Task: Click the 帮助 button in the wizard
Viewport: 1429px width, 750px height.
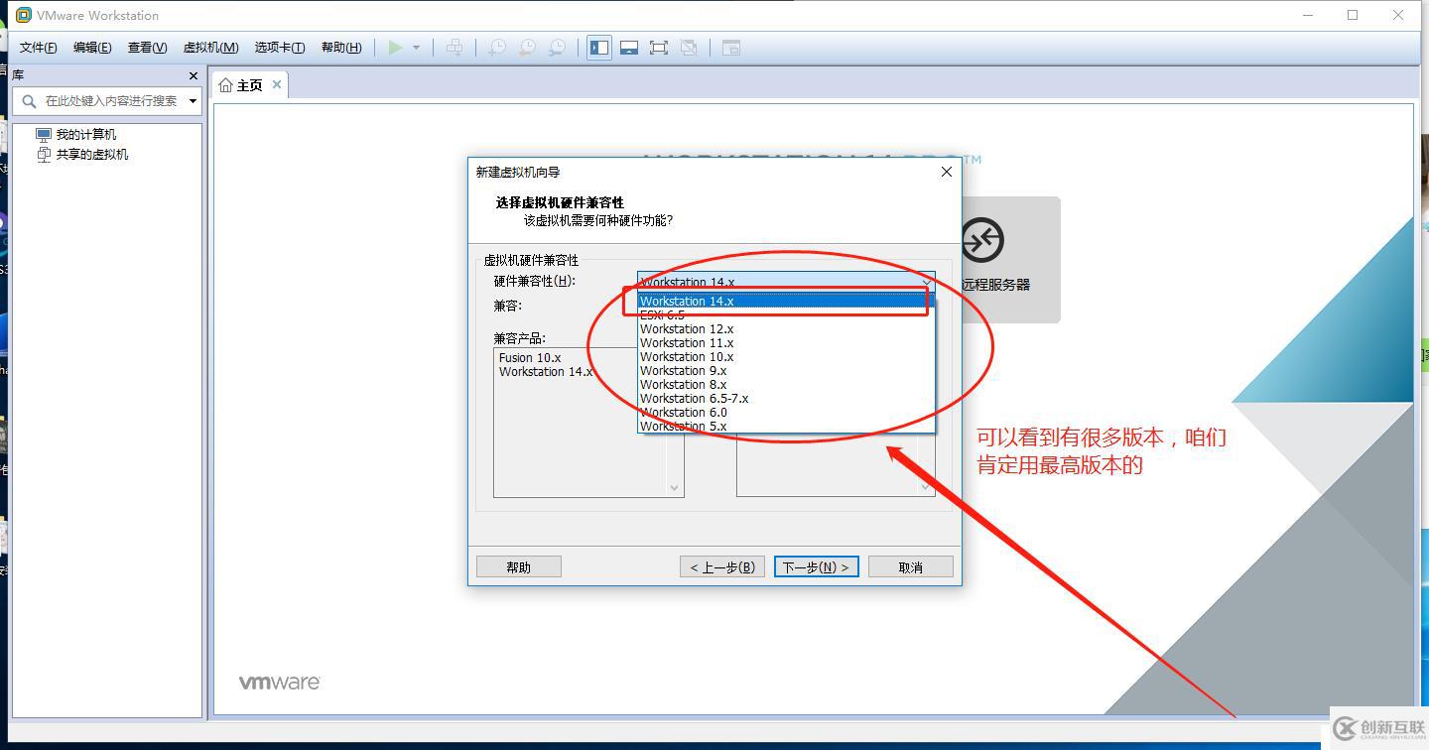Action: pos(518,565)
